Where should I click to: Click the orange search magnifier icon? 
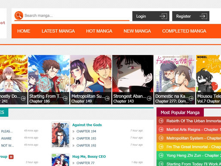(x=19, y=15)
